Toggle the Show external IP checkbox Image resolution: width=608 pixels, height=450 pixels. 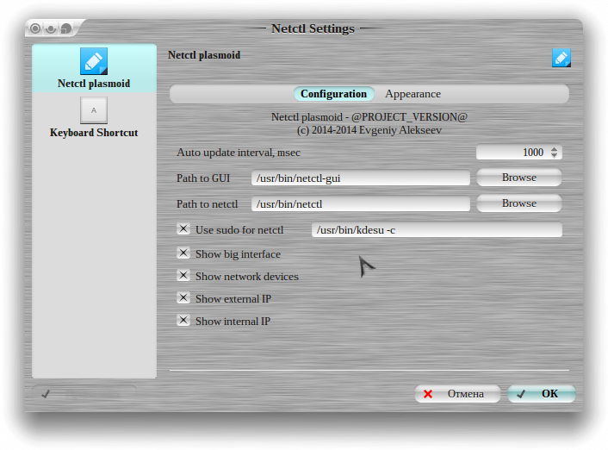(x=183, y=298)
